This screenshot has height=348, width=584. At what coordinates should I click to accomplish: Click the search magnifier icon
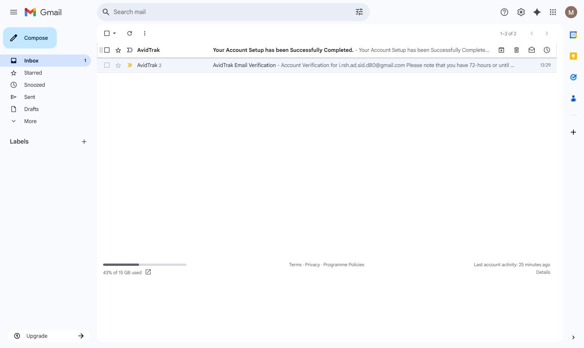(x=106, y=12)
